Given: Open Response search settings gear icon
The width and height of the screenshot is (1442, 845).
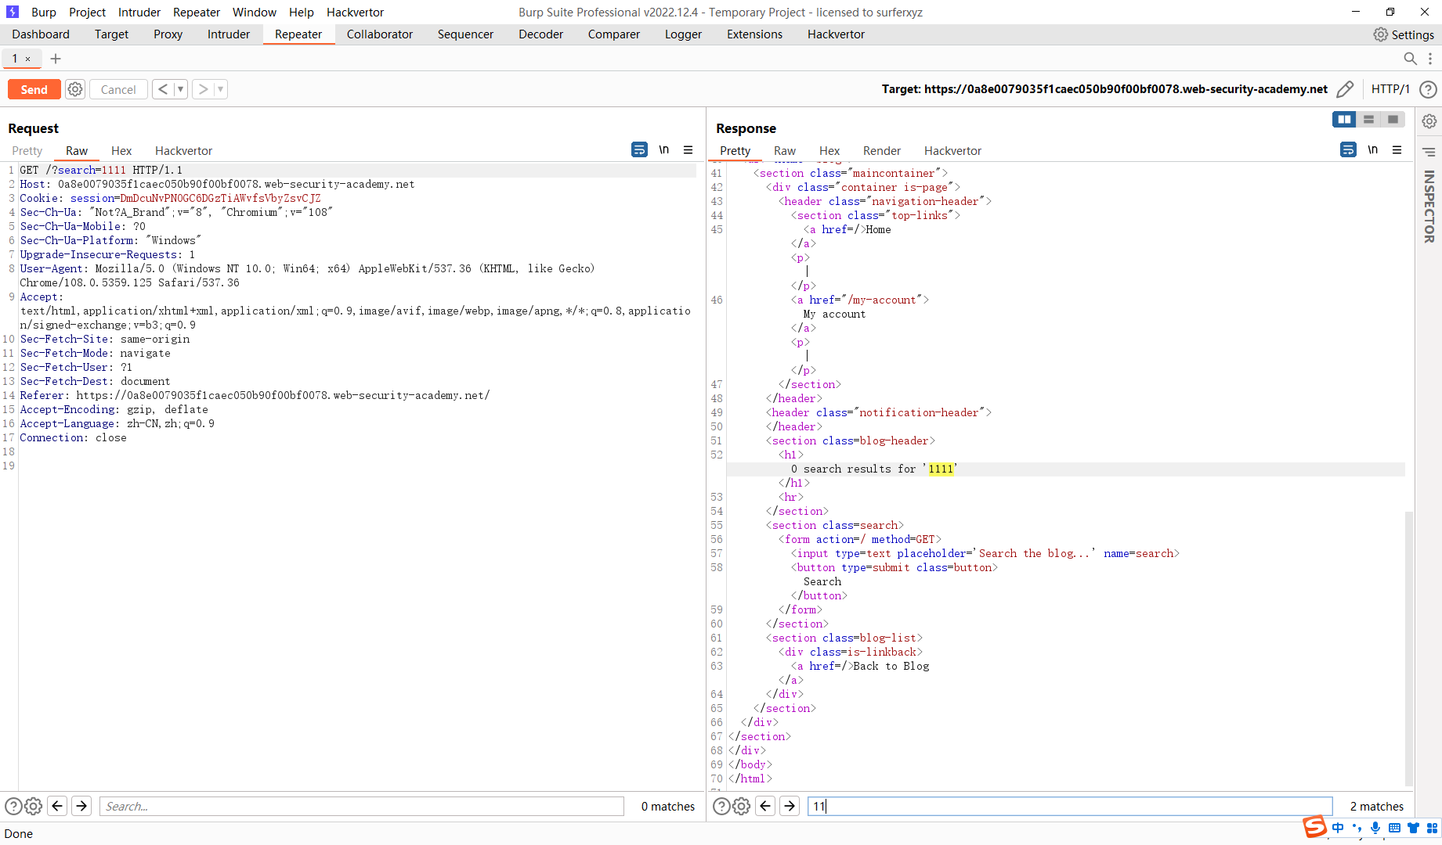Looking at the screenshot, I should pos(741,806).
